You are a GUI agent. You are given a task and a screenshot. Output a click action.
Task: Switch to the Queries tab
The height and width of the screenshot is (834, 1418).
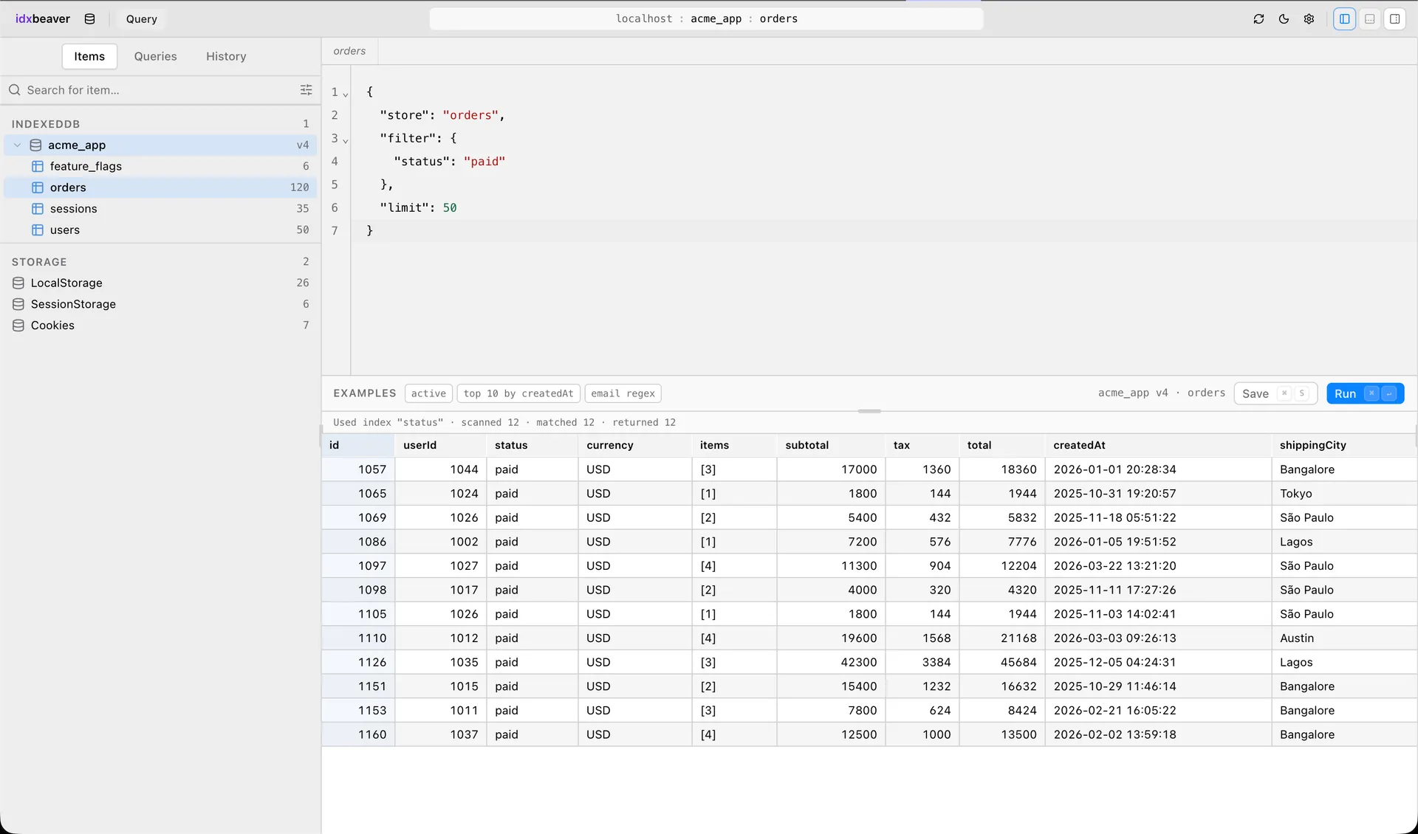click(155, 57)
